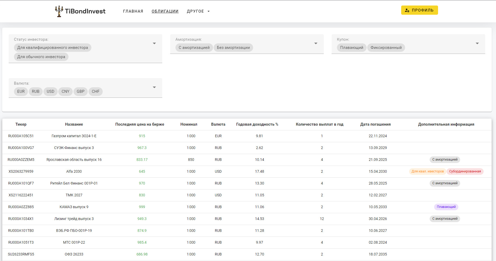Image resolution: width=496 pixels, height=261 pixels.
Task: Select the CNY currency chip
Action: [x=66, y=91]
